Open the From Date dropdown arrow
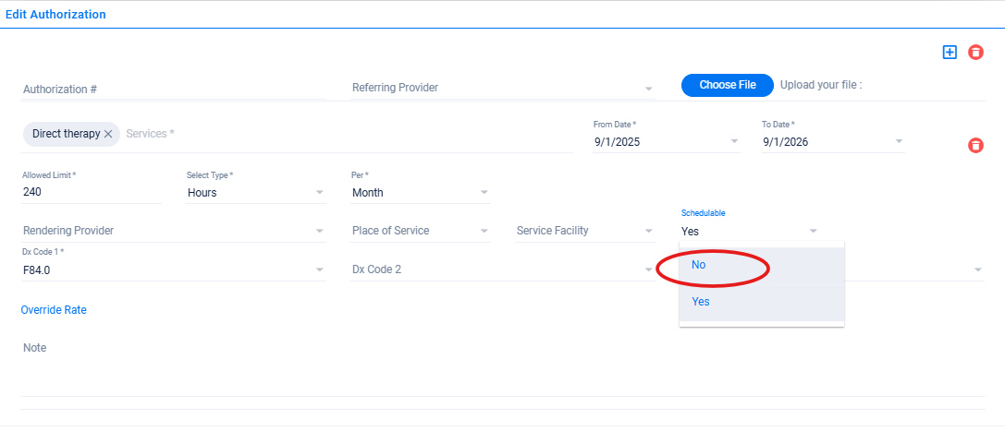Viewport: 1005px width, 431px height. (x=734, y=142)
